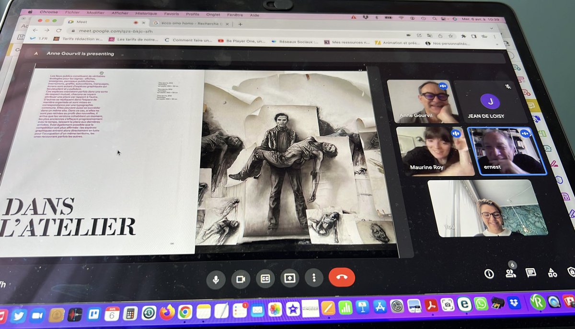Click the Chrome extensions puzzle icon
The width and height of the screenshot is (575, 329).
pos(463,36)
